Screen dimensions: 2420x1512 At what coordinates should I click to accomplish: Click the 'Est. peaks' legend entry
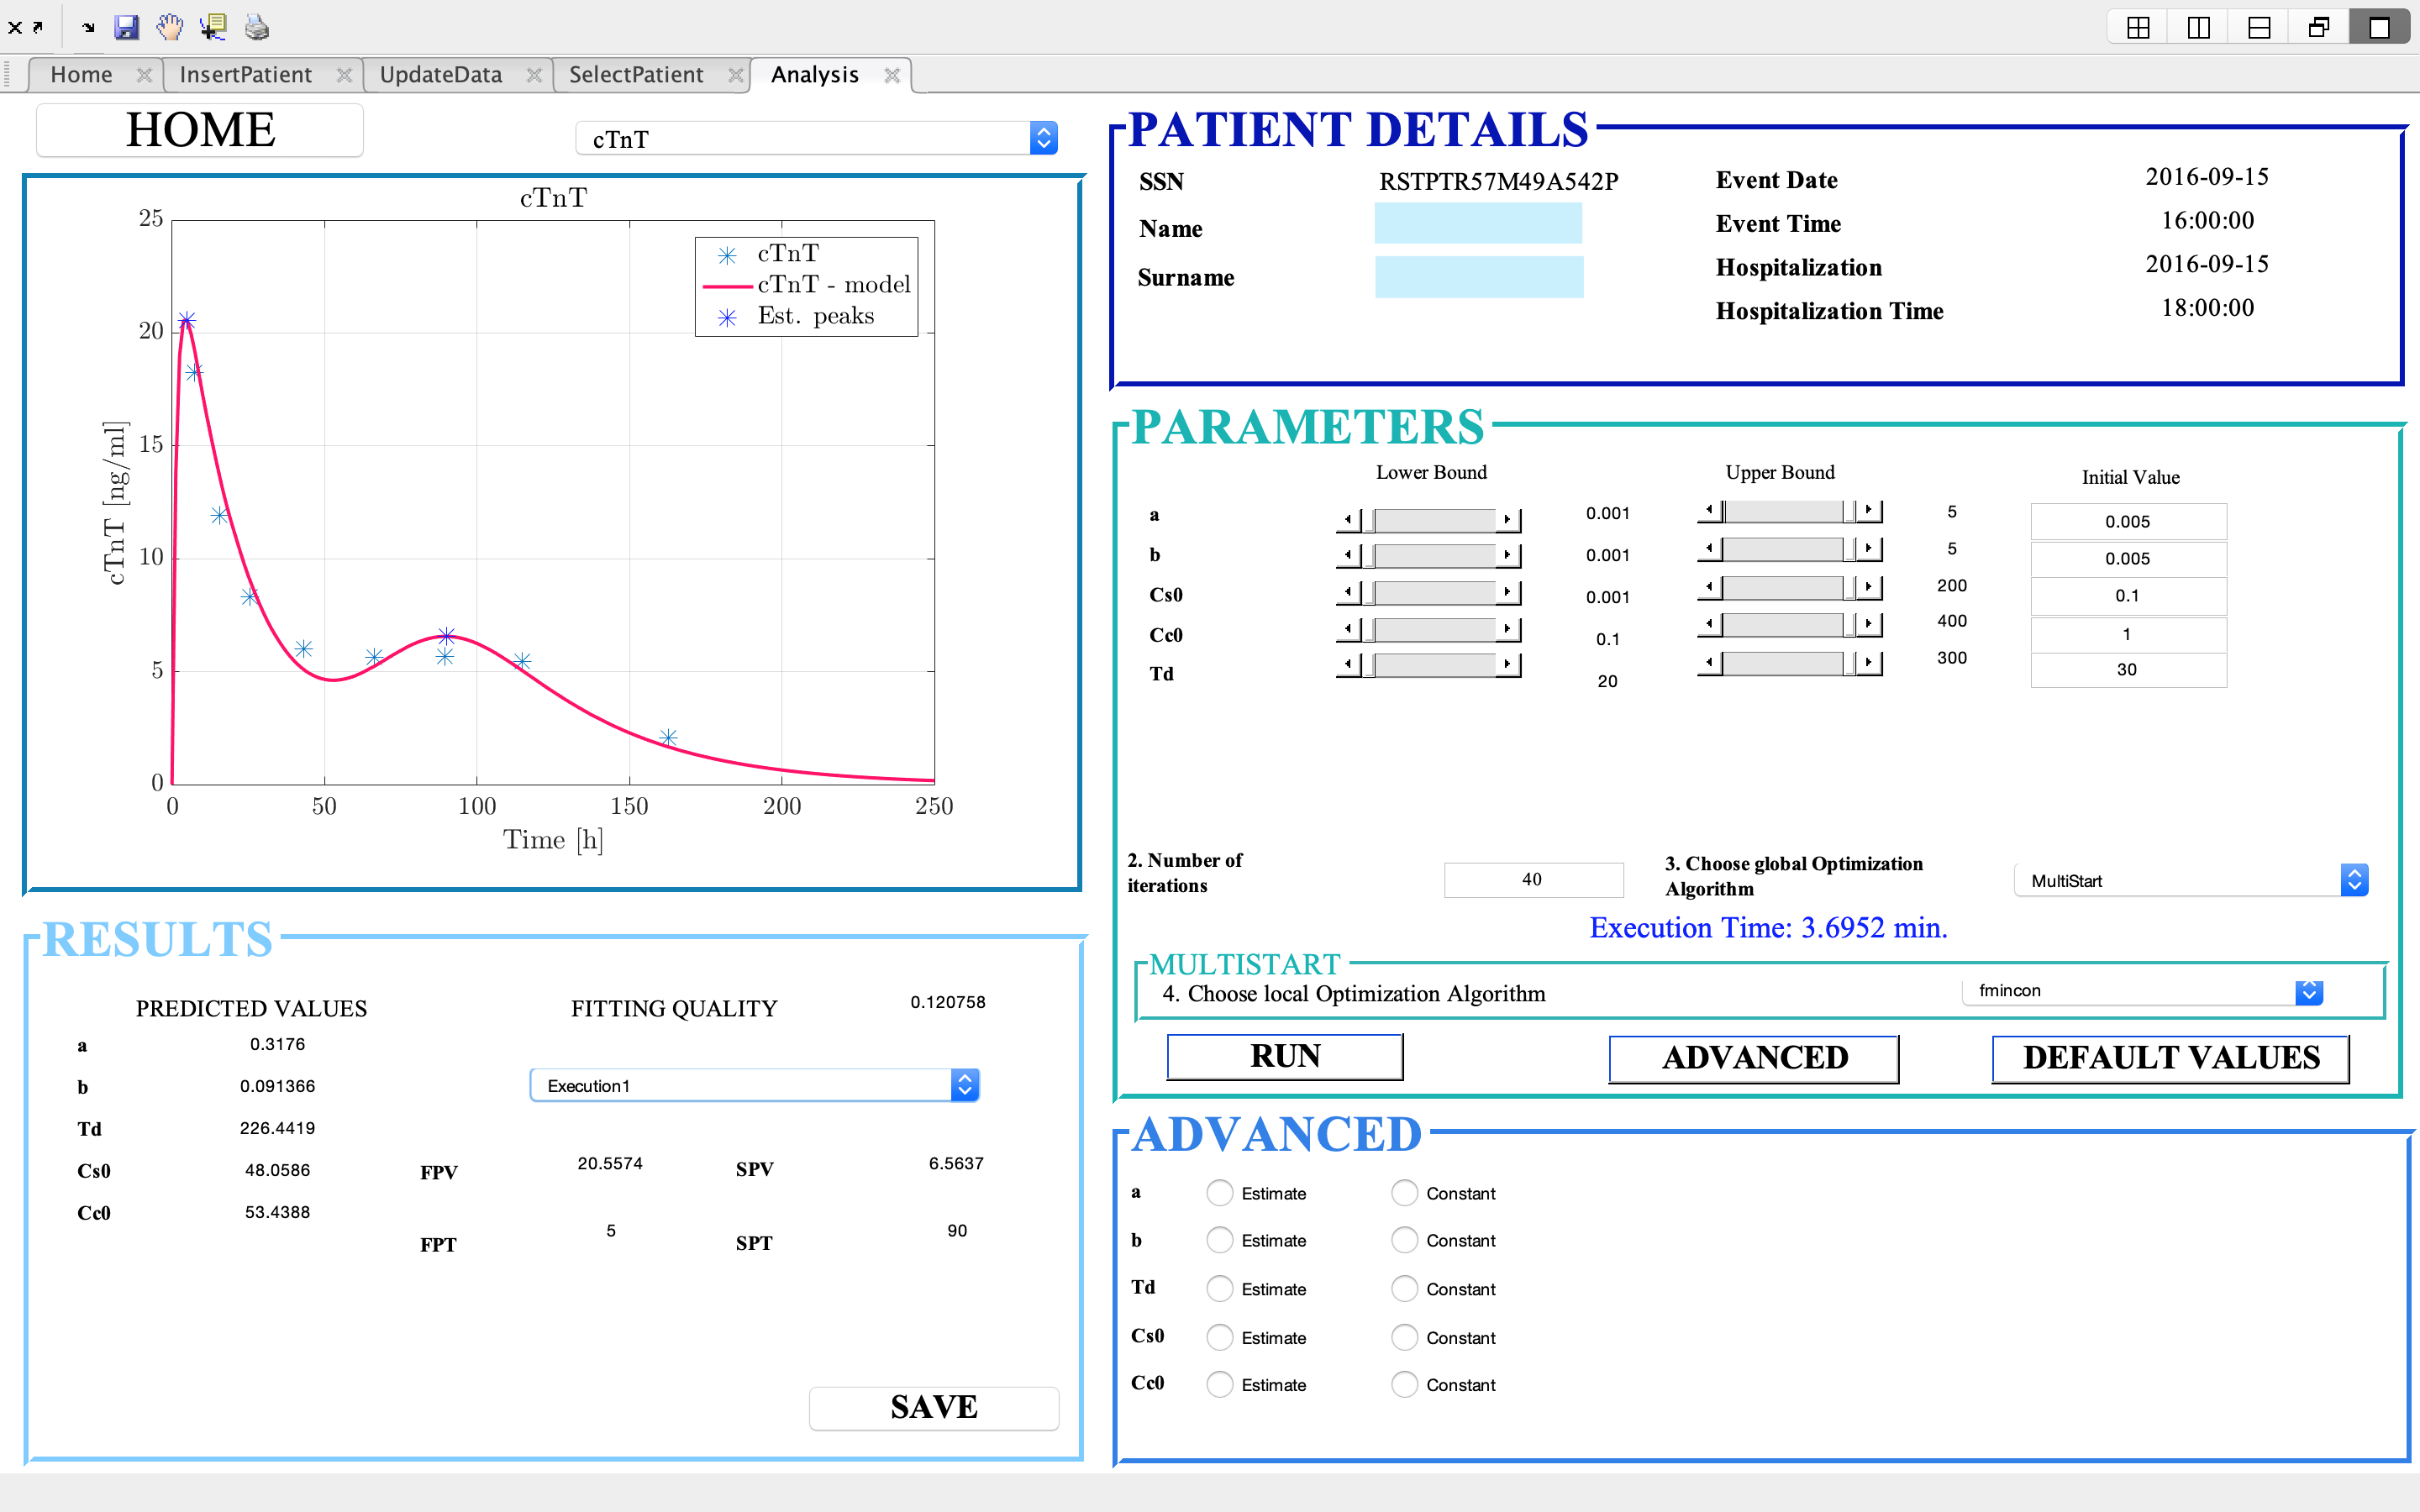click(x=815, y=316)
